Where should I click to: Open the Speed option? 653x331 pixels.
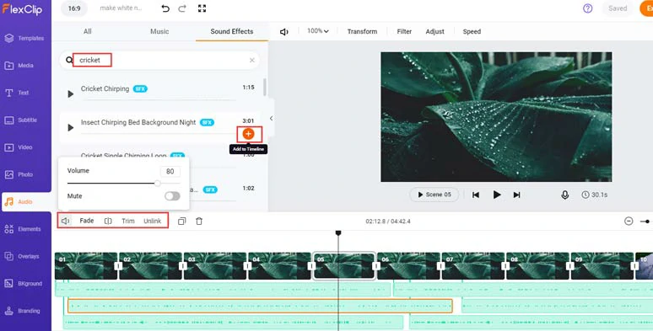click(x=472, y=32)
